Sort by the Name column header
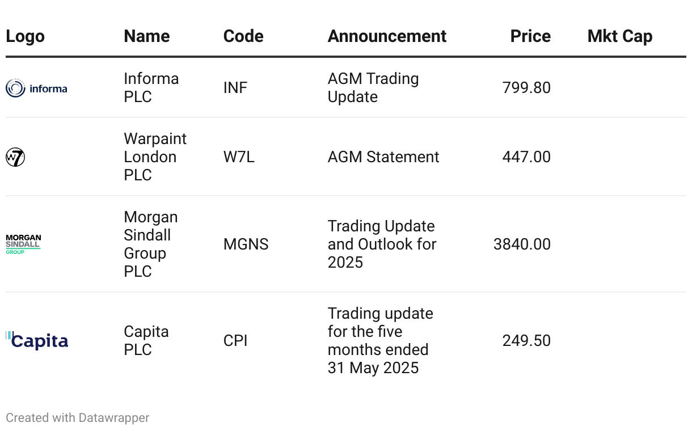The width and height of the screenshot is (692, 431). (146, 36)
